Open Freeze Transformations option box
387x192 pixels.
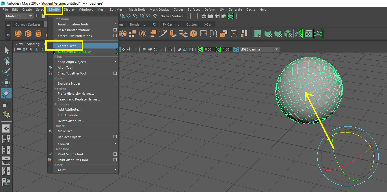coord(115,36)
